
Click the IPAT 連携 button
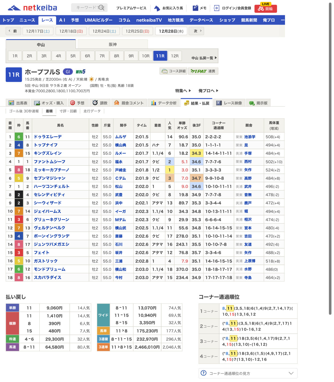(203, 71)
